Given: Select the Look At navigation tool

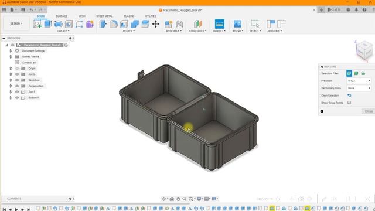Looking at the screenshot, I should click(172, 199).
